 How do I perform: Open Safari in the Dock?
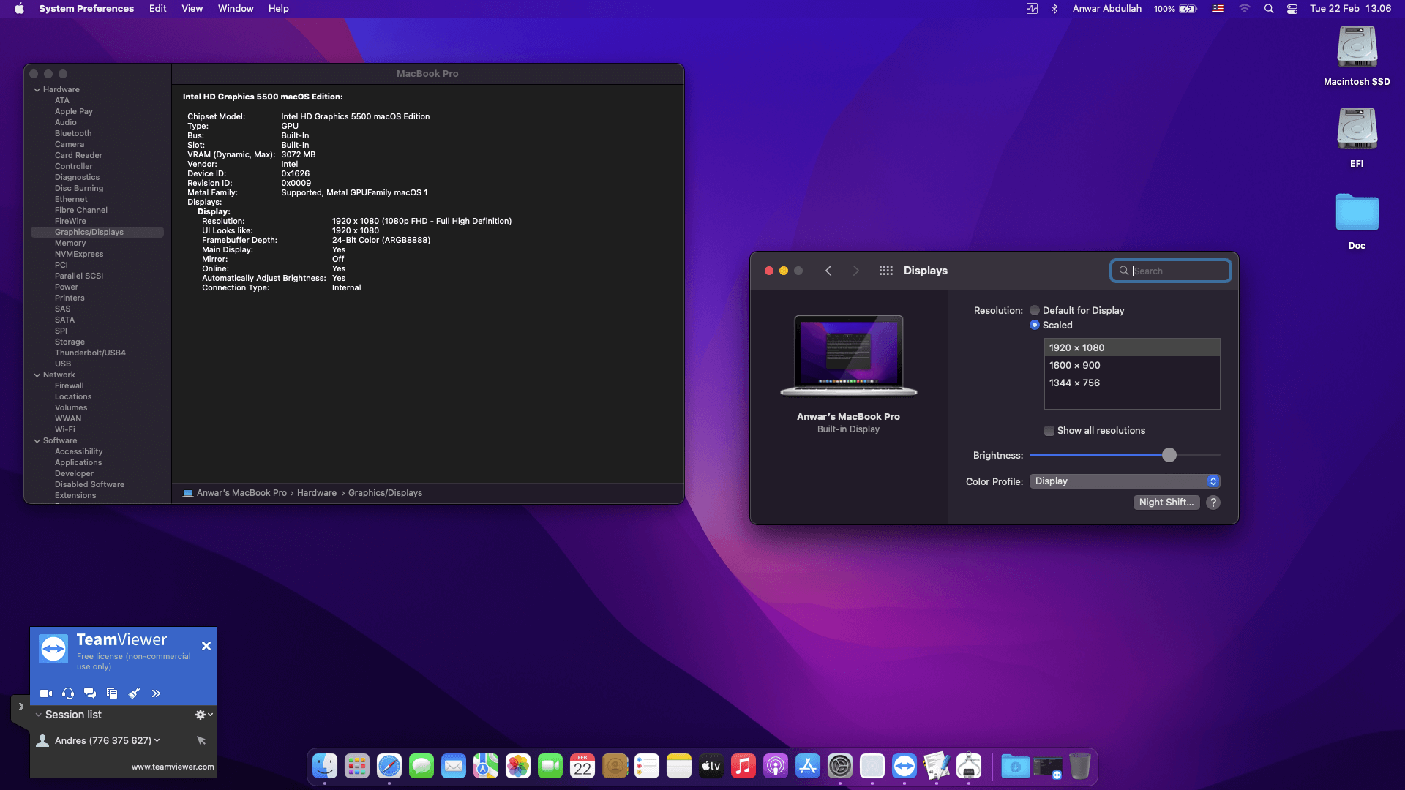click(389, 767)
